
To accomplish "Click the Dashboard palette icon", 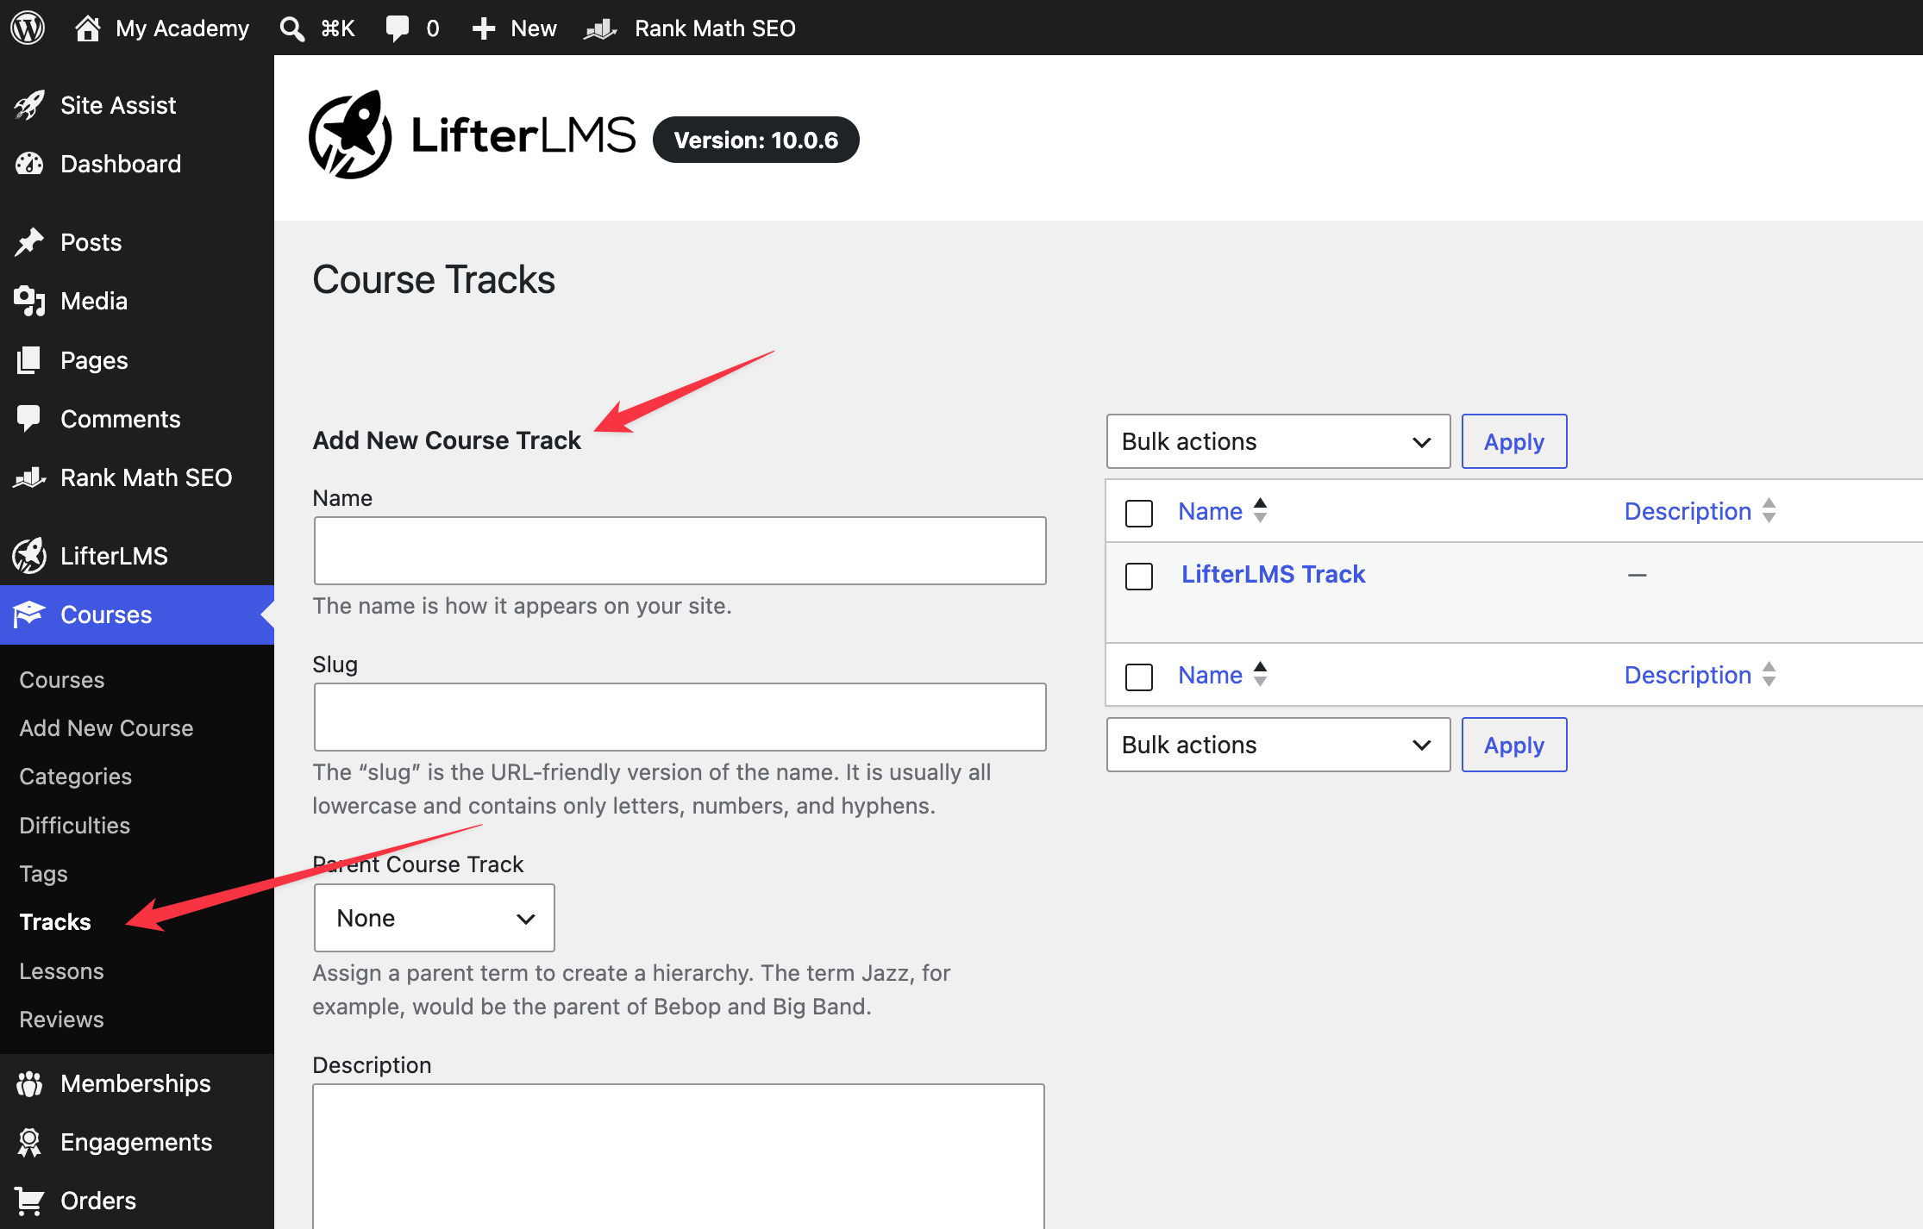I will coord(29,164).
